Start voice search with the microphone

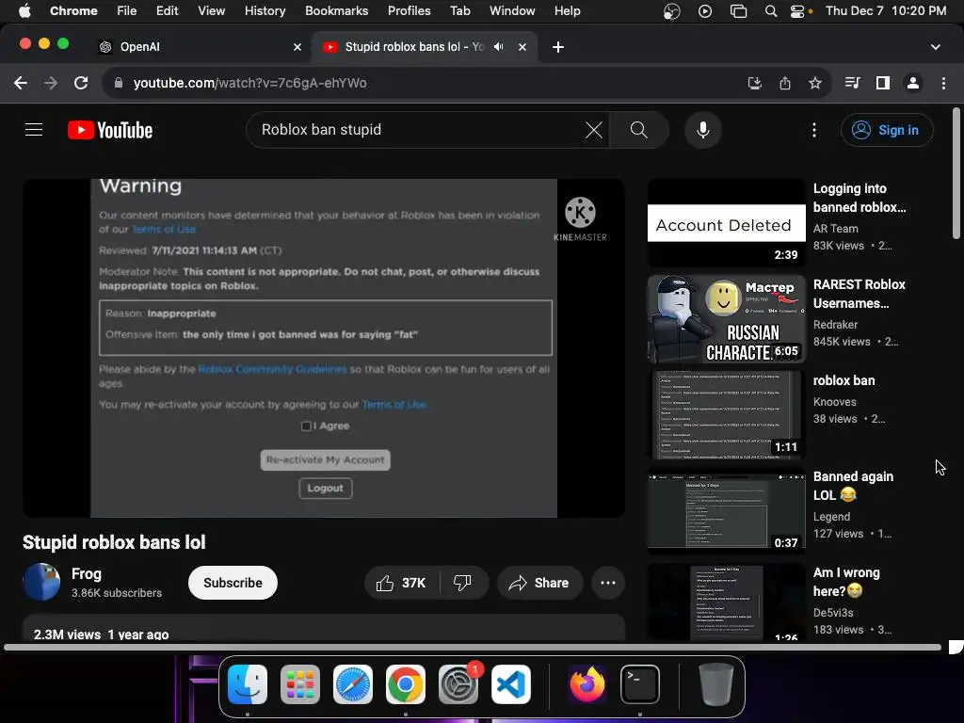pos(702,130)
